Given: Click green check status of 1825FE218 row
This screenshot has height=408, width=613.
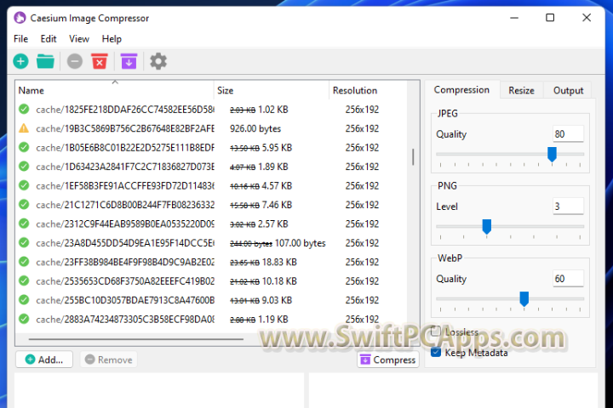Looking at the screenshot, I should click(24, 110).
